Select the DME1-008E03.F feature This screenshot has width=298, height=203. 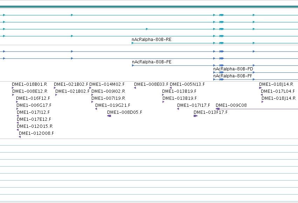151,84
